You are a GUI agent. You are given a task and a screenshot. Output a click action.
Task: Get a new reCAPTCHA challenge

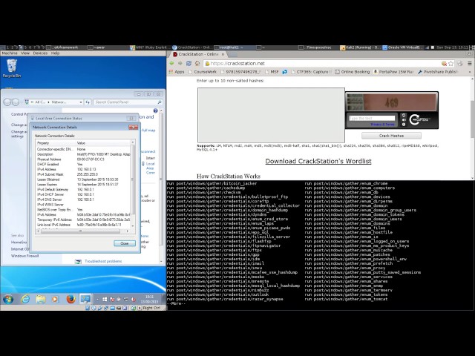(404, 115)
